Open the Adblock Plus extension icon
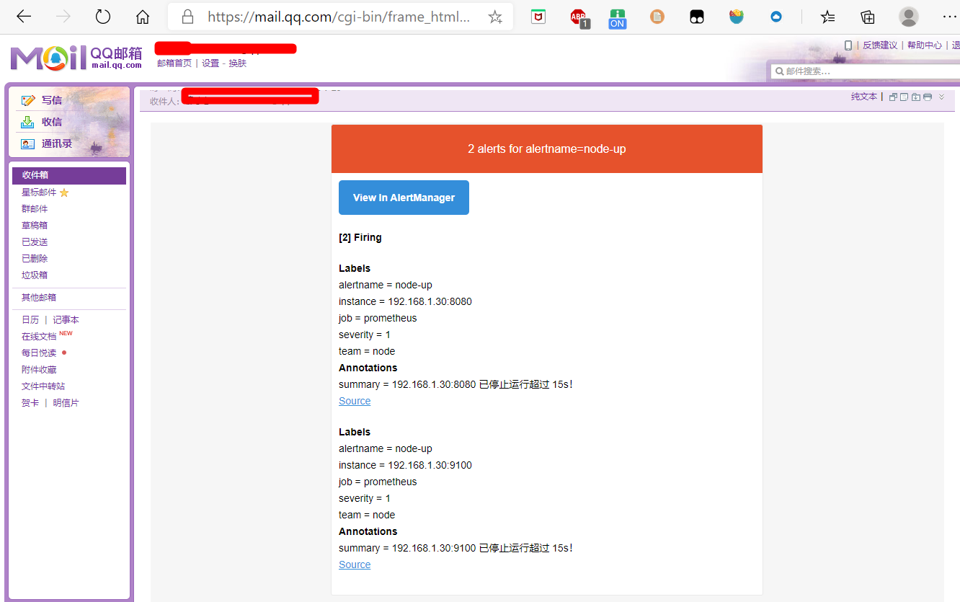The height and width of the screenshot is (602, 960). (x=579, y=18)
